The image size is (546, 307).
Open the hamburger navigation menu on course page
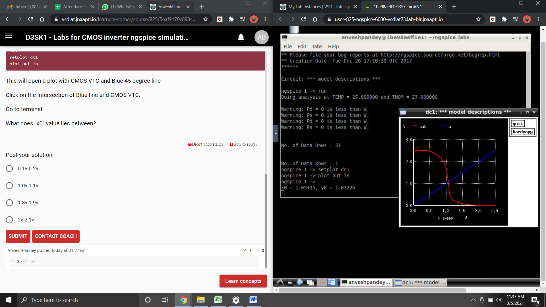tap(9, 36)
